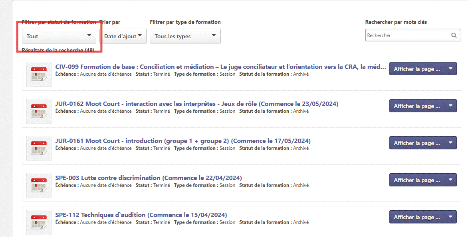The image size is (468, 237).
Task: Click the calendar icon for JUR-0162 Moot Court
Action: click(x=38, y=111)
